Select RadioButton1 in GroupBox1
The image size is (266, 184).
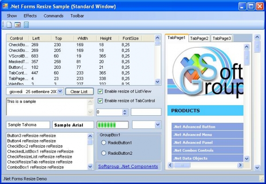coord(104,143)
